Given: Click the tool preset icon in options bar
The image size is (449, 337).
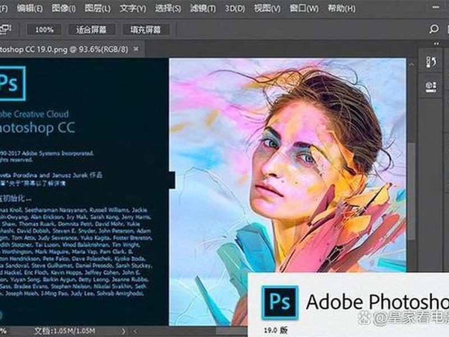Looking at the screenshot, I should (5, 29).
